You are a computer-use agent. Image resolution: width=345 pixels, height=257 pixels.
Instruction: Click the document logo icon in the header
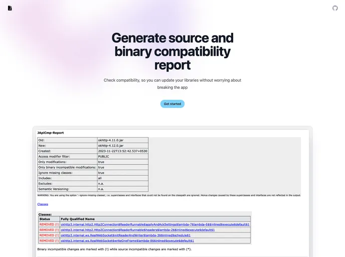(10, 8)
